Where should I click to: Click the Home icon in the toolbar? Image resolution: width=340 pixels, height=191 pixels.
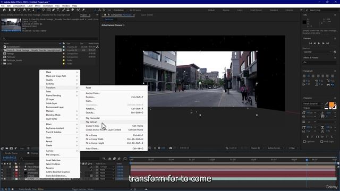4,10
